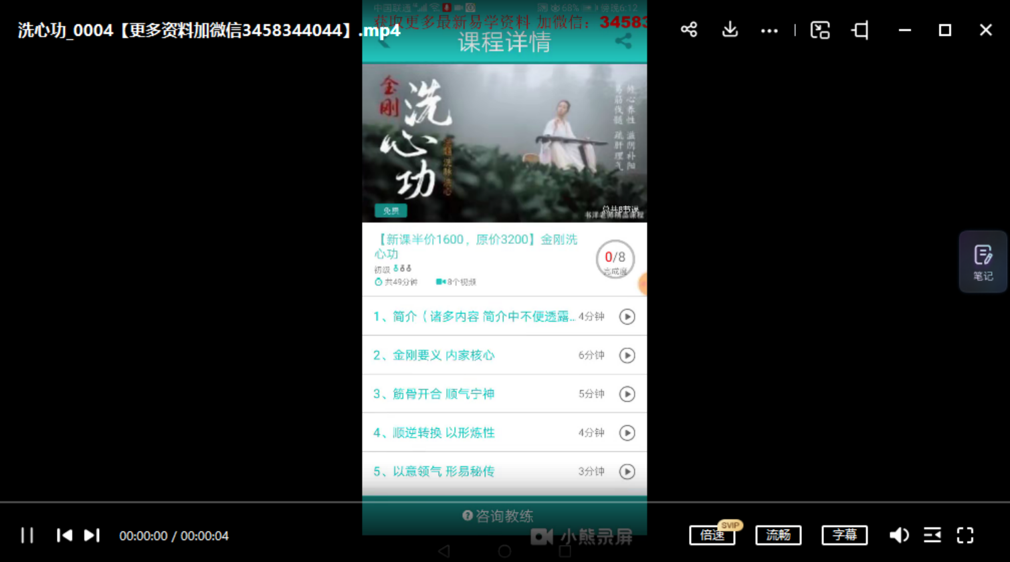
Task: Click the in-video share icon beside 课程详情
Action: pyautogui.click(x=624, y=41)
